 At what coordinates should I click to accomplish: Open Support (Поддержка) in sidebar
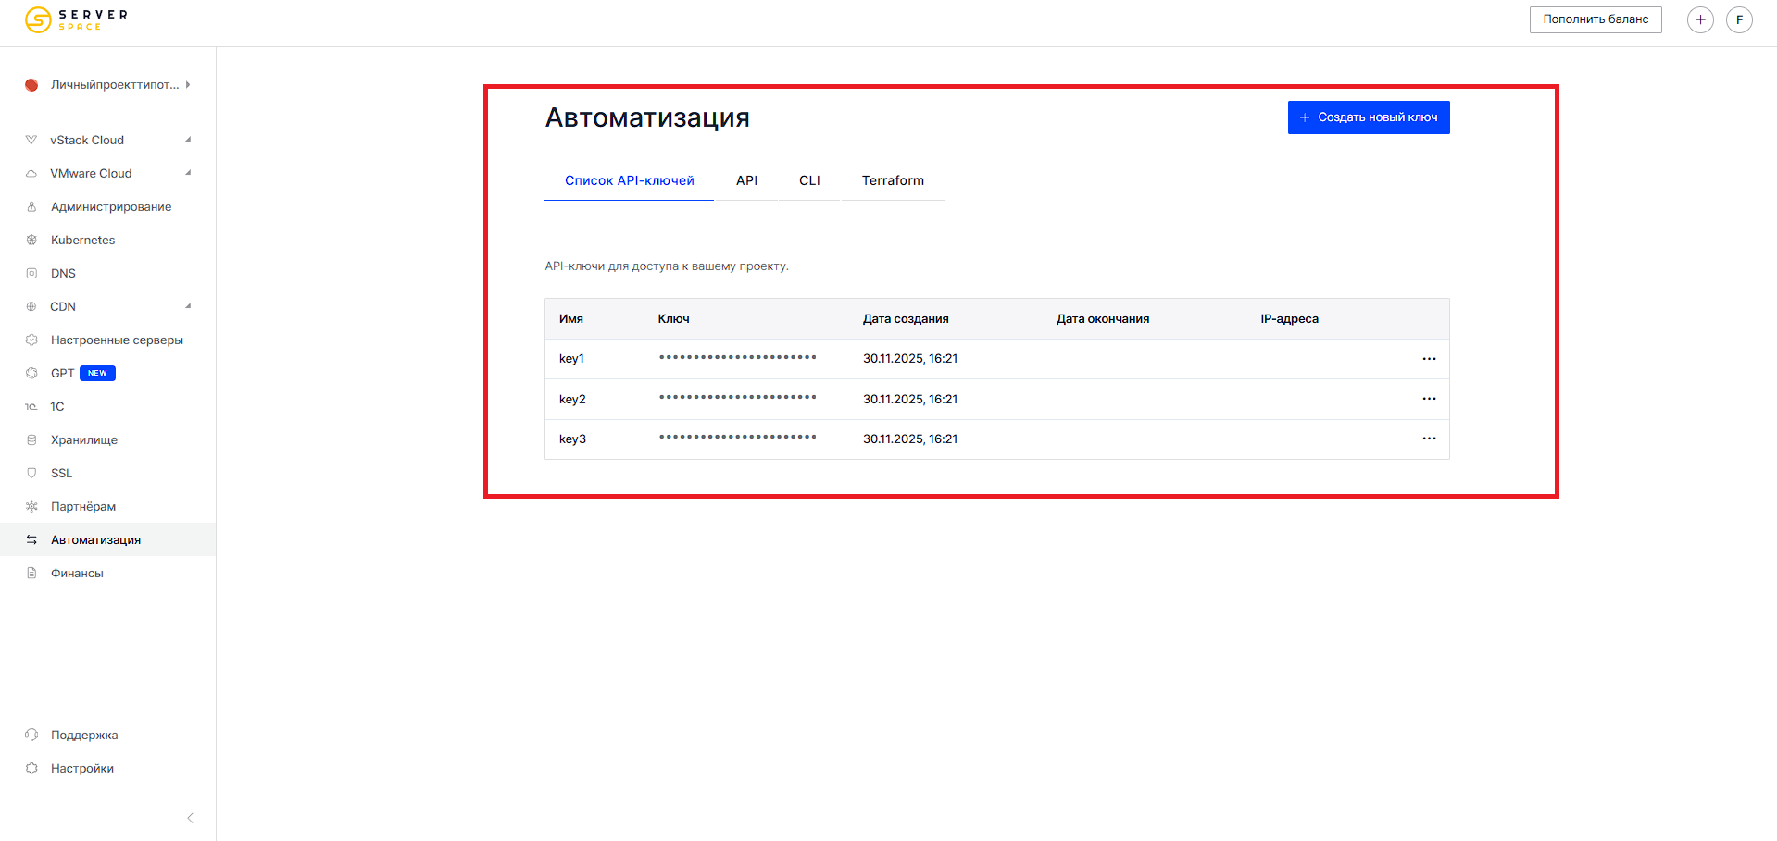84,735
